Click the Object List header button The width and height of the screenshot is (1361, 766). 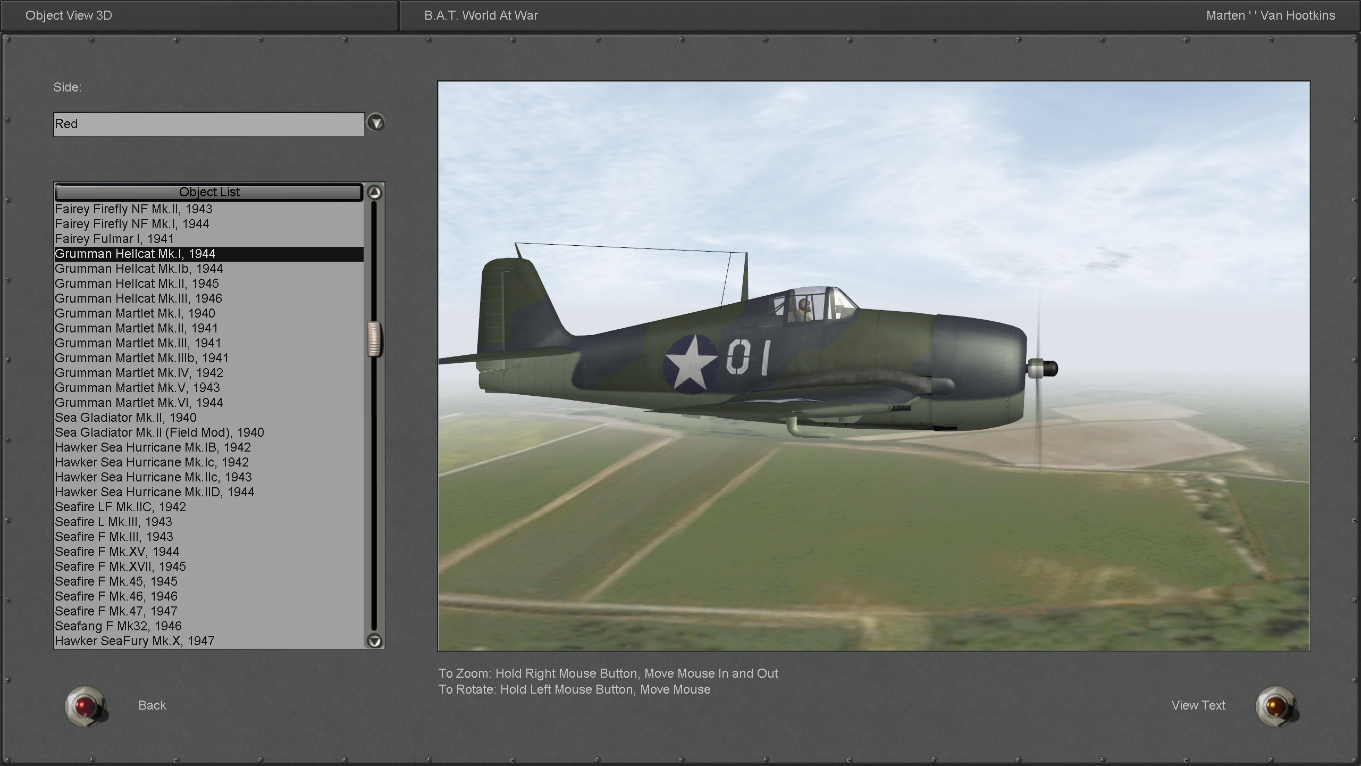[209, 192]
